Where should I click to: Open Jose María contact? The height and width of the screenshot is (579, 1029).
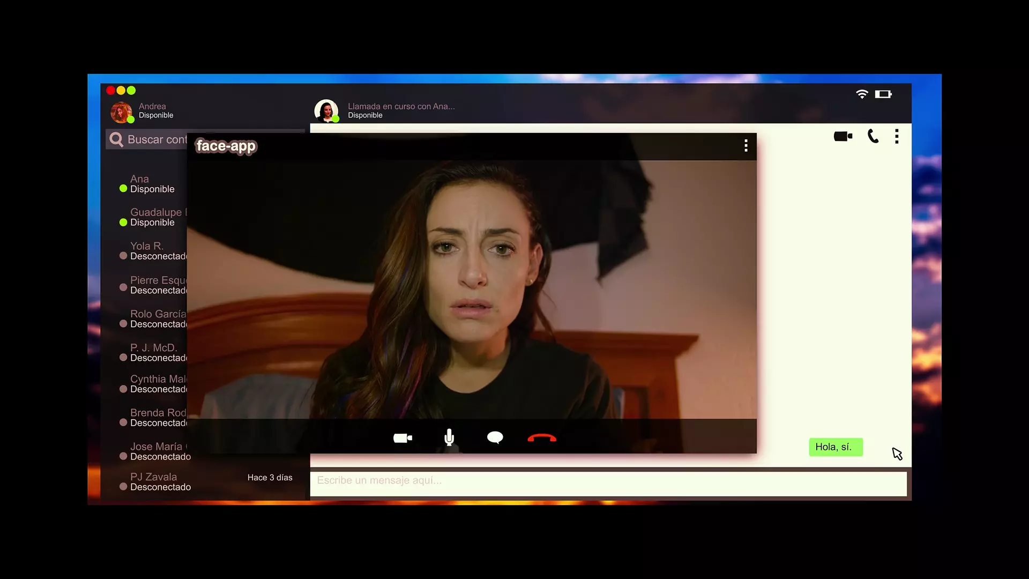click(x=159, y=451)
